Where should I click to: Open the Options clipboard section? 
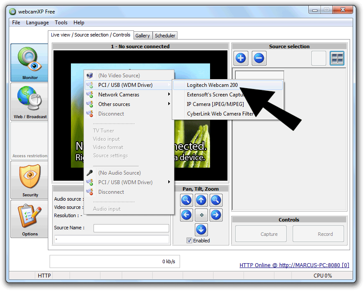pyautogui.click(x=30, y=219)
